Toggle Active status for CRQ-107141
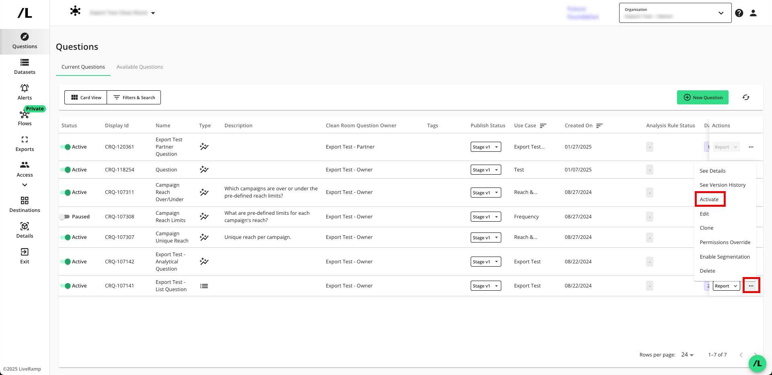The height and width of the screenshot is (375, 772). pyautogui.click(x=66, y=286)
